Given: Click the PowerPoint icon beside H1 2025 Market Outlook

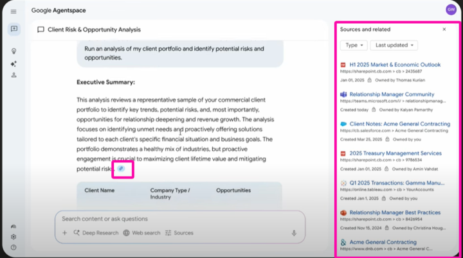Looking at the screenshot, I should point(343,65).
